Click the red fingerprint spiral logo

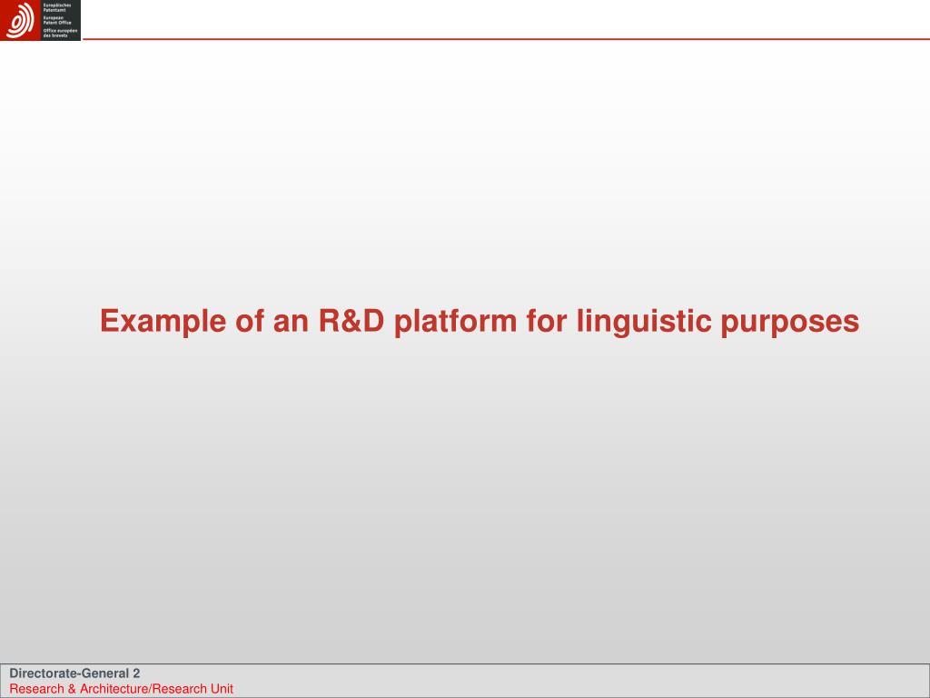(20, 21)
